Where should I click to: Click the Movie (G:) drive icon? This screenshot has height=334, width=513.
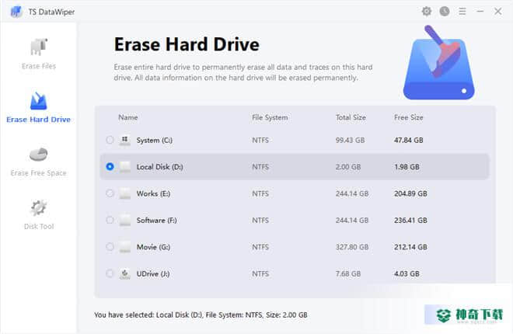(x=124, y=248)
